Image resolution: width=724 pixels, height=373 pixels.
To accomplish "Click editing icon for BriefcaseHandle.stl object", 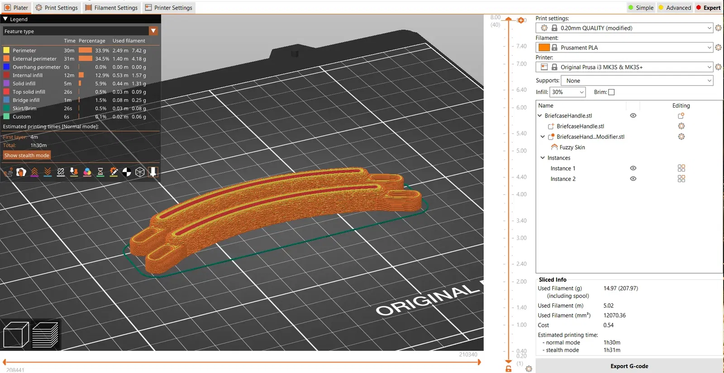I will (x=681, y=116).
